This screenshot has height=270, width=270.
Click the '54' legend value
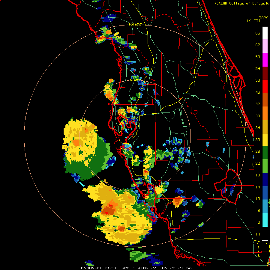[x=258, y=68]
